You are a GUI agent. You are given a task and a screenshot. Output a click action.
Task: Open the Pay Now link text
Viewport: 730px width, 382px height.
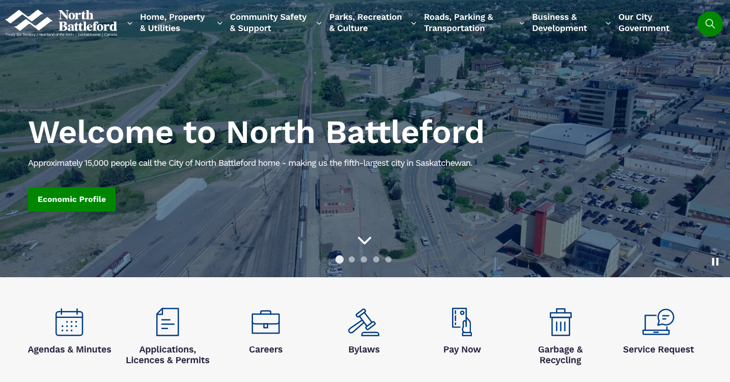click(x=462, y=349)
